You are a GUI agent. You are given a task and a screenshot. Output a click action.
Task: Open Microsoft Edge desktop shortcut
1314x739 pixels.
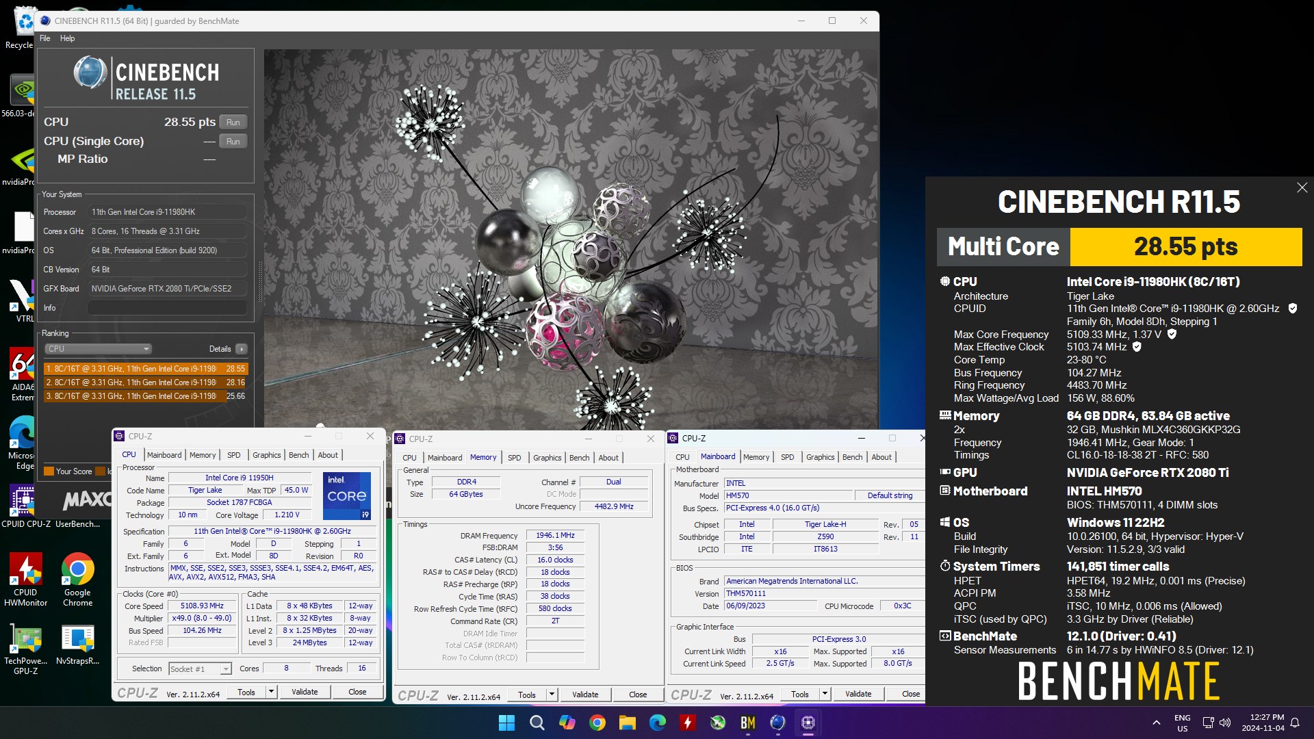pos(22,443)
